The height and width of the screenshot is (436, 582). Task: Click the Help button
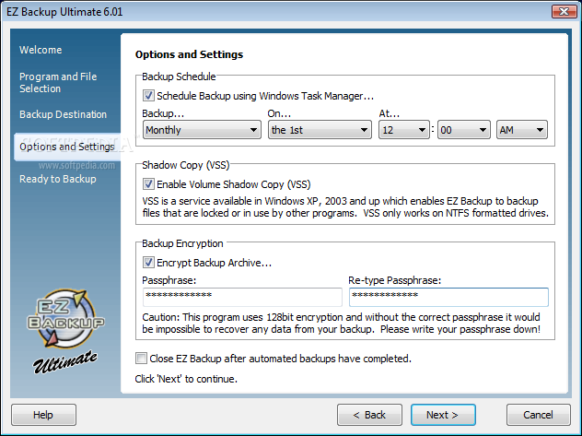tap(43, 415)
